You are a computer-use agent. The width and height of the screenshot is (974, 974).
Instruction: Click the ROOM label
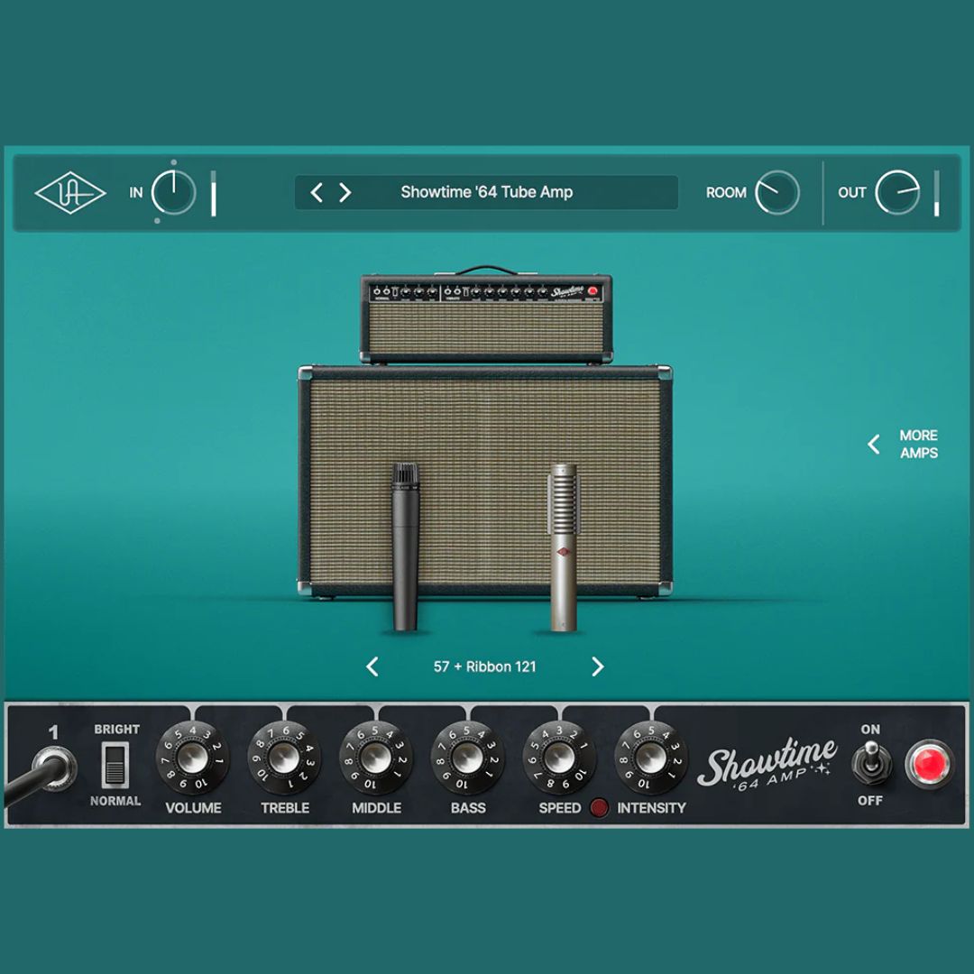pyautogui.click(x=725, y=193)
